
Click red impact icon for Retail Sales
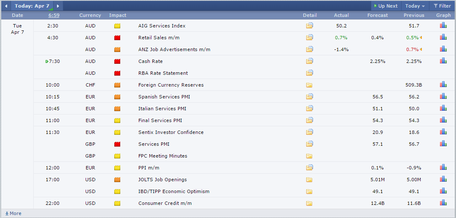[117, 38]
